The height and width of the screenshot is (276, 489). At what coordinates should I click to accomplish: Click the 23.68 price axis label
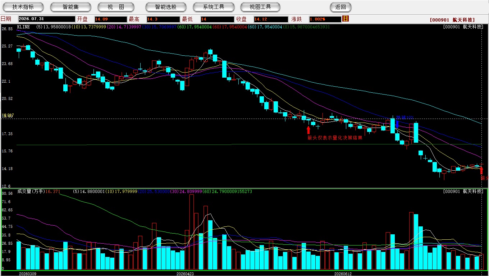tap(7, 64)
